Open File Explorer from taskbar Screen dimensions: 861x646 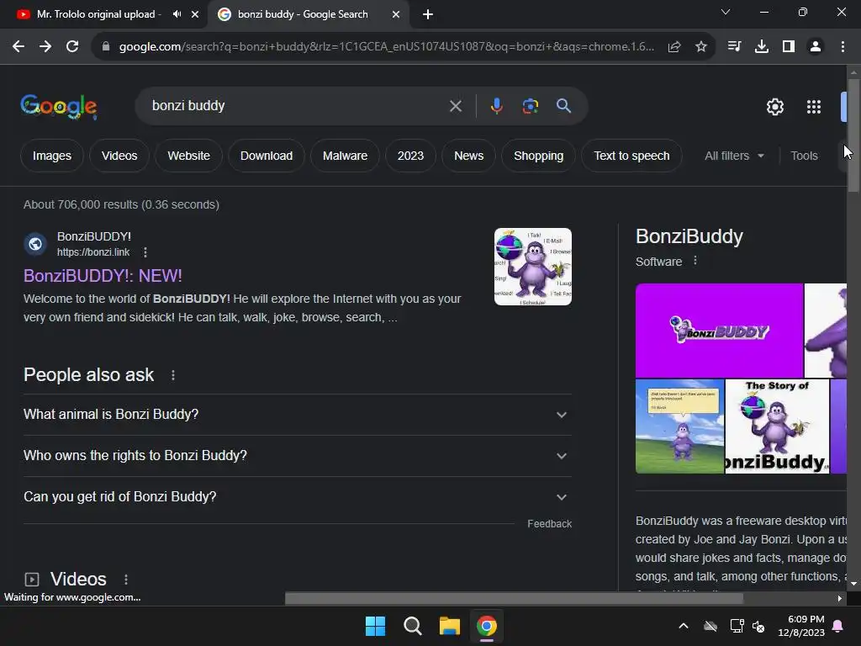point(449,626)
